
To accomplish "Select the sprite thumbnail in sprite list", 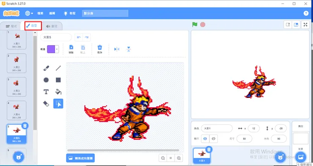I will 202,155.
